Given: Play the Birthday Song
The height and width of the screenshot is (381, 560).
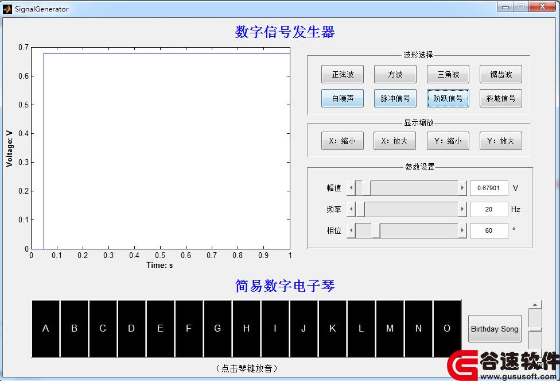Looking at the screenshot, I should coord(495,329).
